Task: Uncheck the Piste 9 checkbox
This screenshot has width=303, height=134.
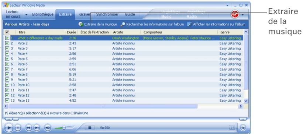Action: coord(7,80)
